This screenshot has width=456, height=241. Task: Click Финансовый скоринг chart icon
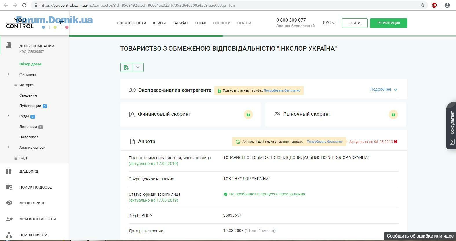point(132,115)
